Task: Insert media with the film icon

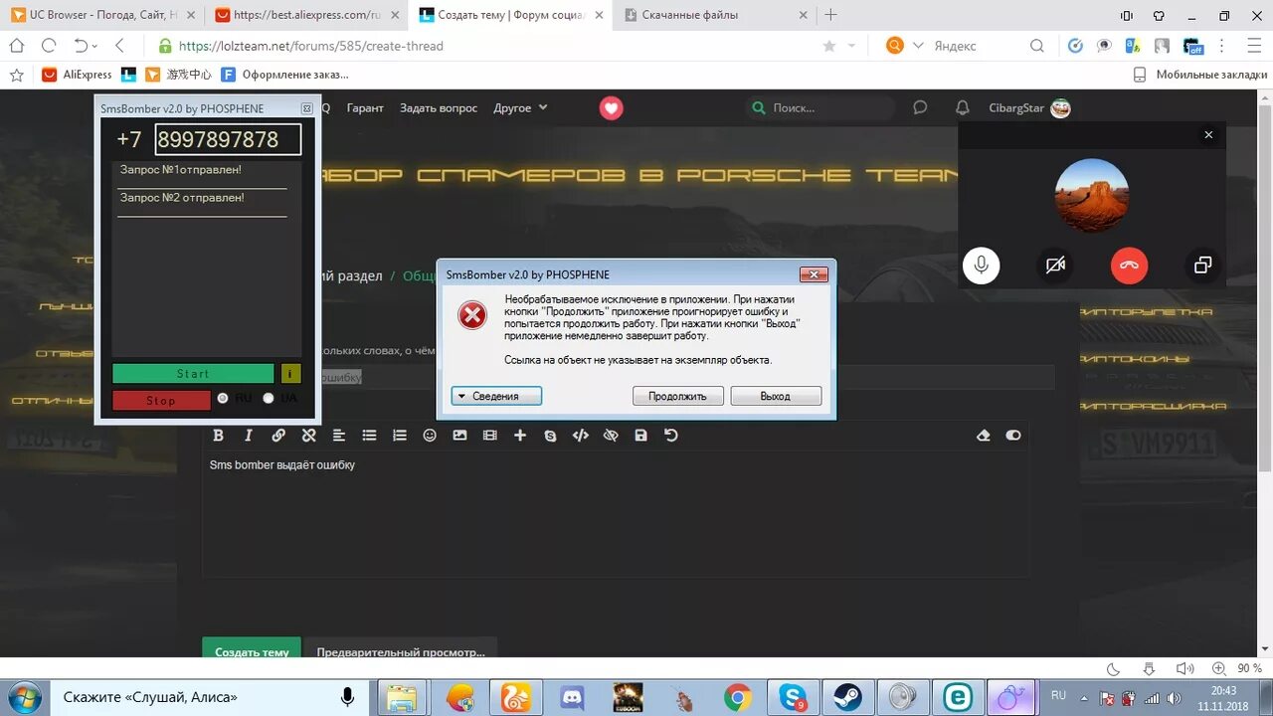Action: [x=489, y=436]
